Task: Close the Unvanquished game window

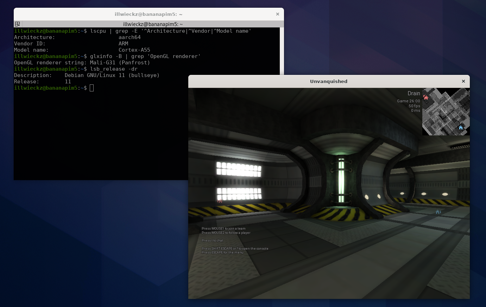Action: click(x=463, y=81)
